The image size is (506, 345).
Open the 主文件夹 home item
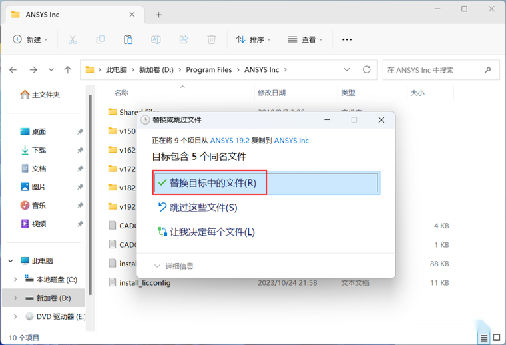tap(40, 95)
